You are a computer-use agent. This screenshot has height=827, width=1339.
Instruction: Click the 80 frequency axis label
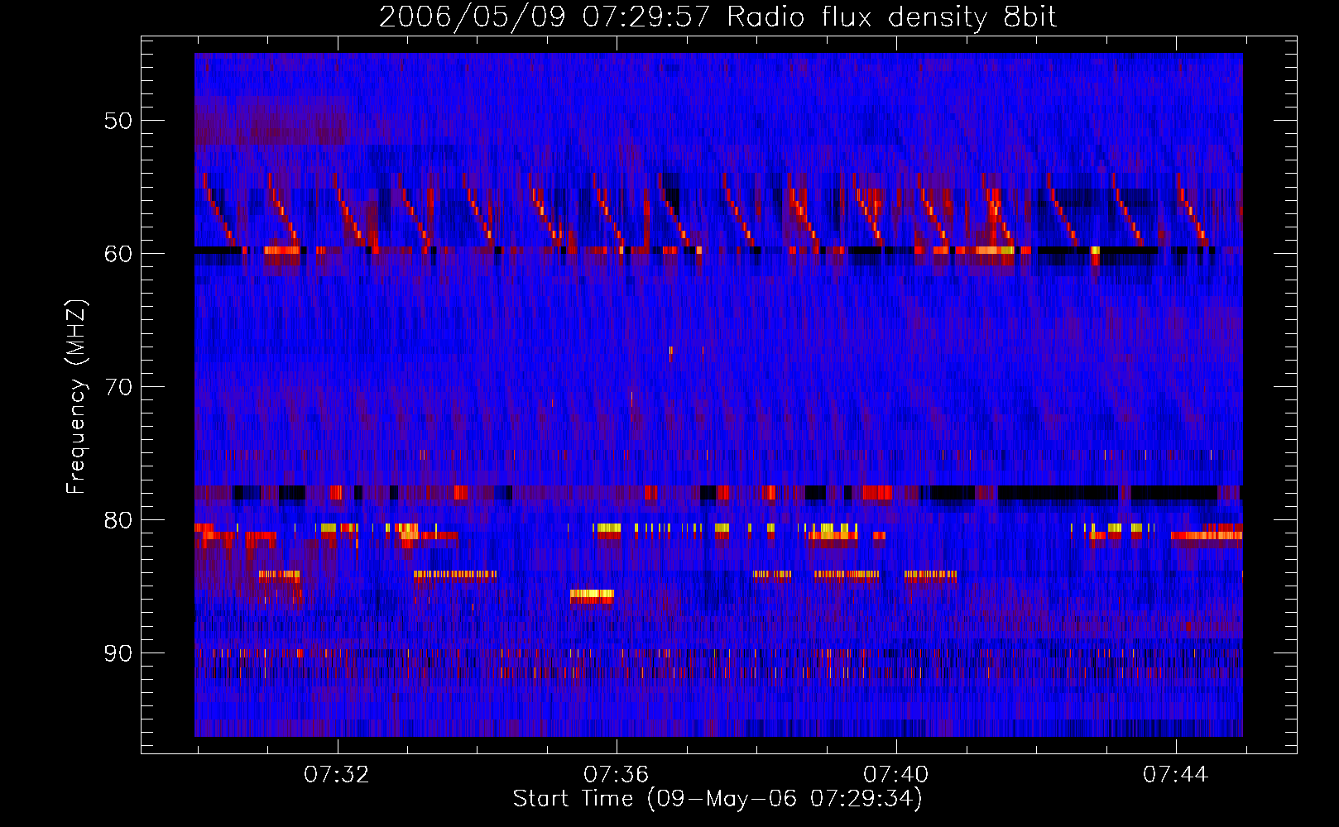click(118, 521)
